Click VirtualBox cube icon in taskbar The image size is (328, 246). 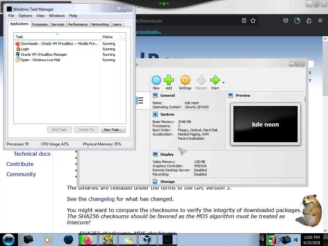coord(147,240)
